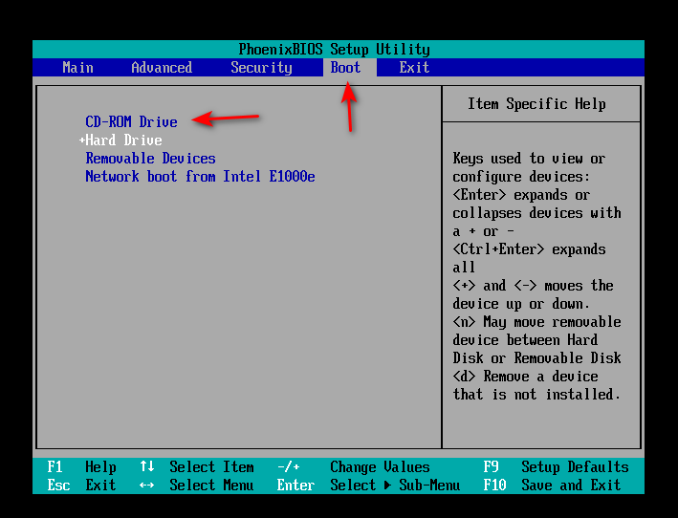Click the Sub-Menu triangle arrow icon
Image resolution: width=678 pixels, height=518 pixels.
[x=387, y=485]
